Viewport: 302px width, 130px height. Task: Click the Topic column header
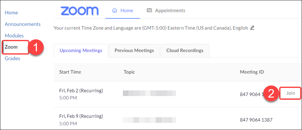click(129, 72)
